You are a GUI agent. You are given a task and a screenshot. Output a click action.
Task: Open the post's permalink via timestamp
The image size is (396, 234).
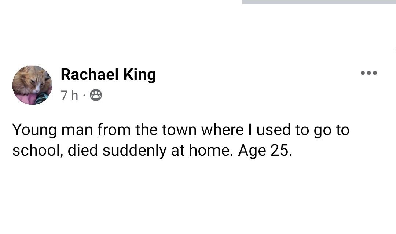tap(69, 96)
